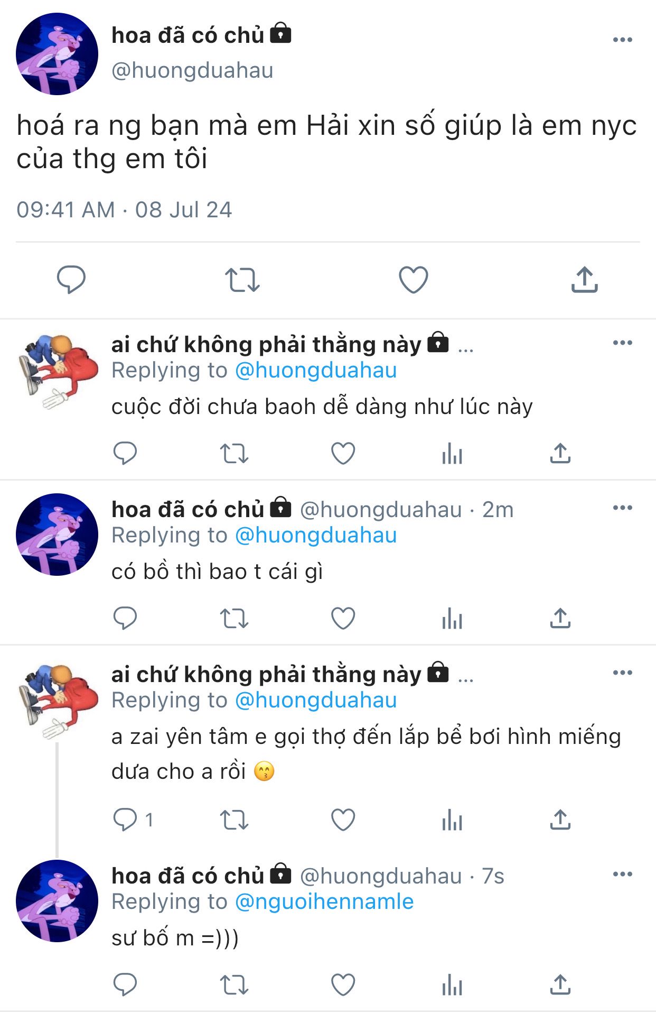Image resolution: width=656 pixels, height=1012 pixels.
Task: Open @huongduahau link in the first reply
Action: coord(315,370)
